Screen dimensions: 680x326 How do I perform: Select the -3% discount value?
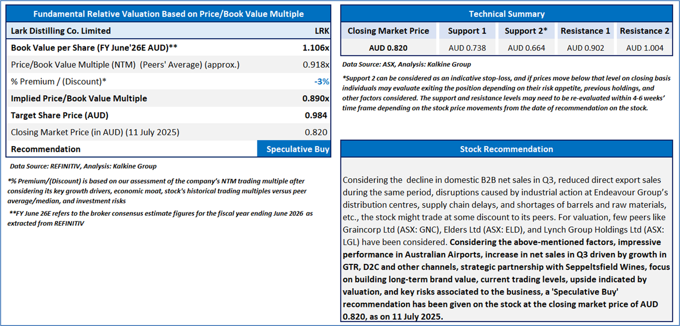pos(321,82)
